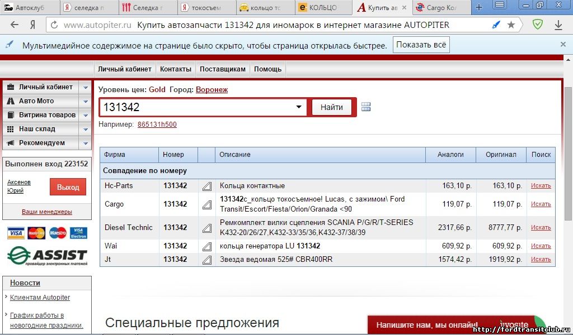
Task: Focus the part number search field
Action: click(203, 107)
